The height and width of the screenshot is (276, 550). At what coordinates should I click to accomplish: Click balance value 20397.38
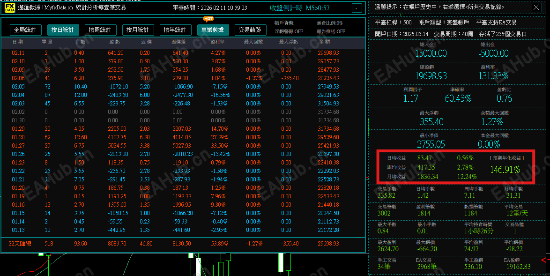(328, 154)
